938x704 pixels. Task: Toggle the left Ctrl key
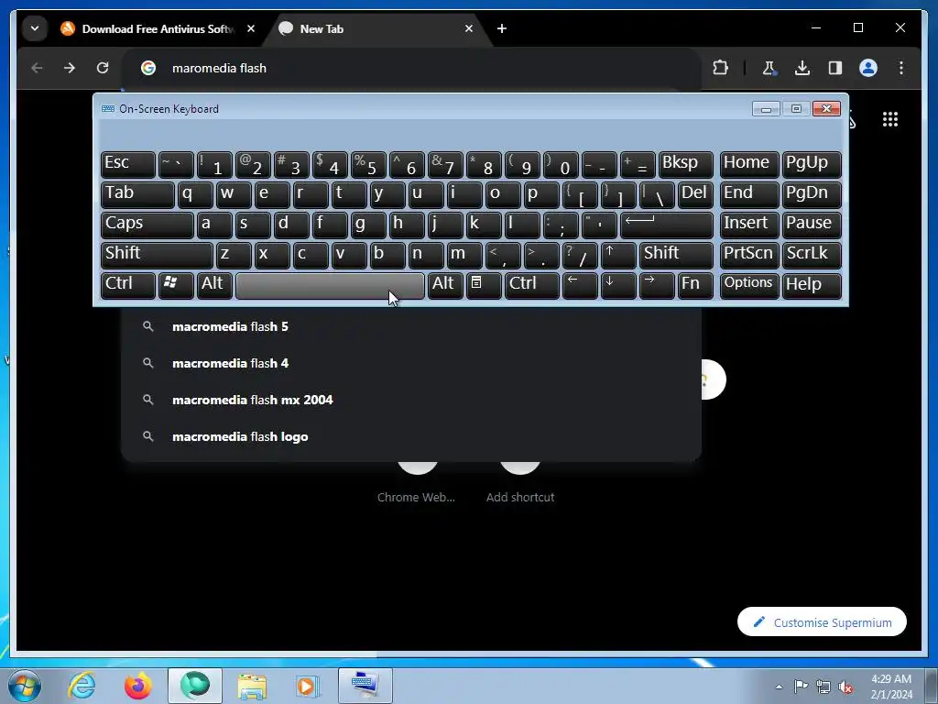tap(128, 286)
